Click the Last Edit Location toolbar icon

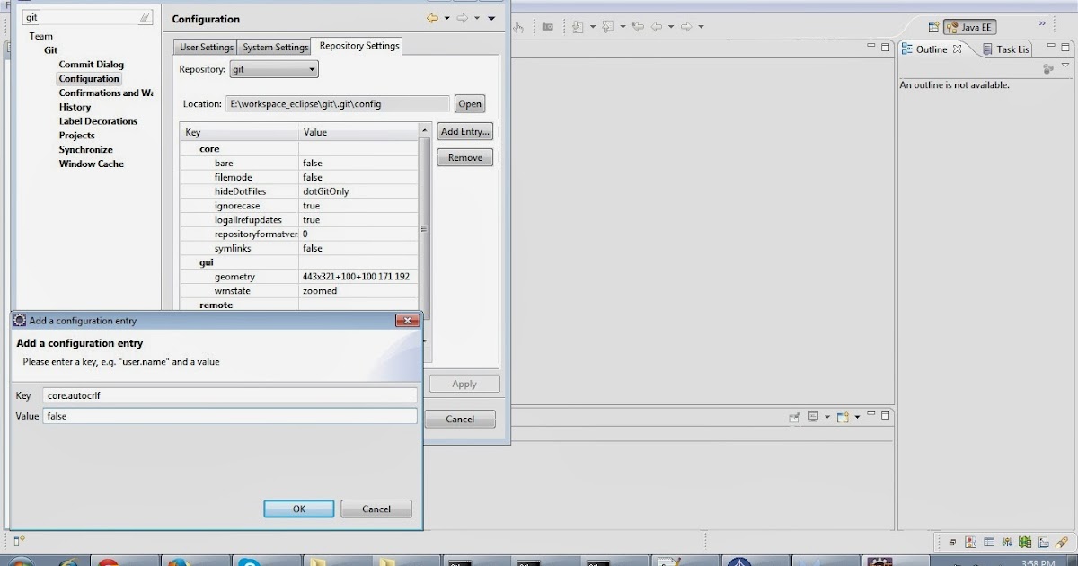(x=639, y=26)
